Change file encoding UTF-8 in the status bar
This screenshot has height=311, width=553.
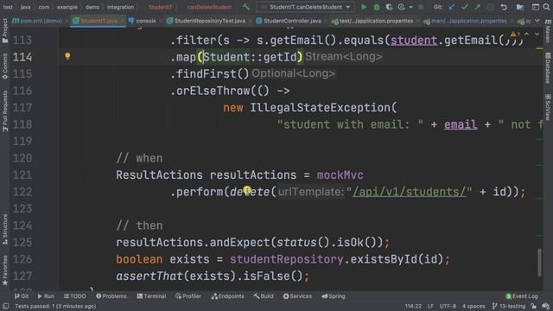(448, 306)
